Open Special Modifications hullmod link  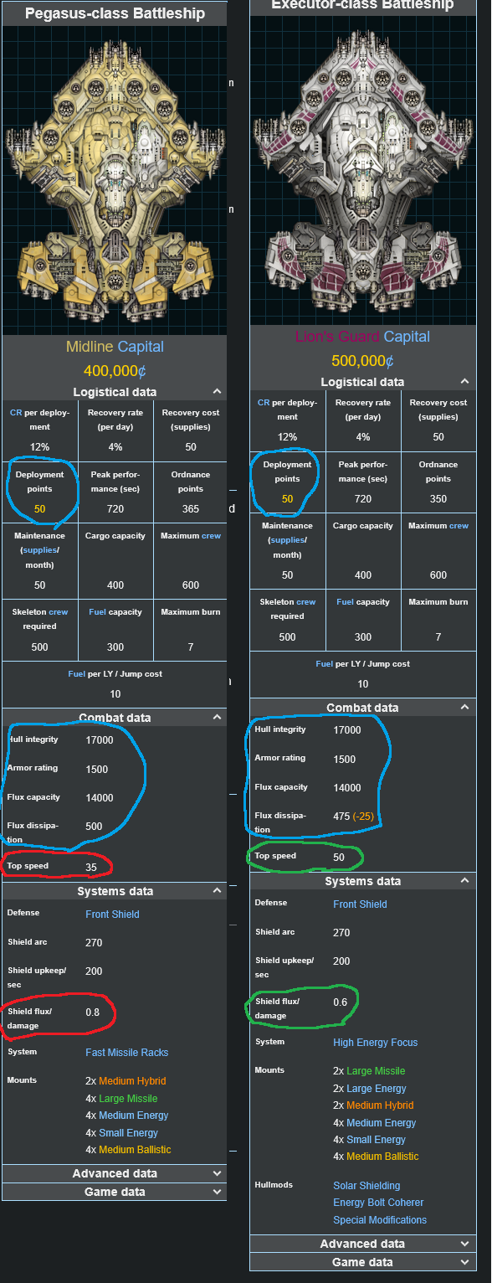[x=380, y=1220]
